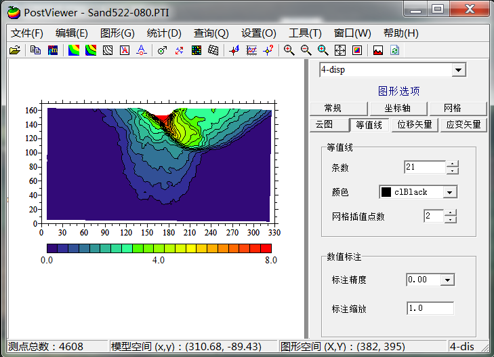
Task: Click the 4-dis status bar entry
Action: tap(462, 347)
